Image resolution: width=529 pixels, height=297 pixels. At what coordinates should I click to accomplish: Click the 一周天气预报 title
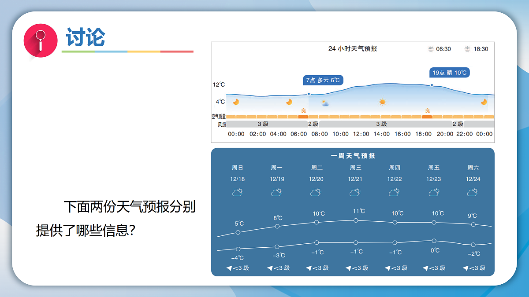[x=353, y=156]
